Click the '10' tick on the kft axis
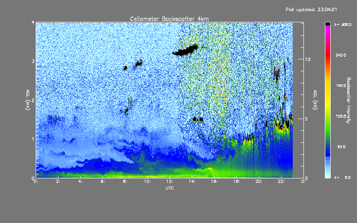Screen dimensions: 357x223 [307, 59]
